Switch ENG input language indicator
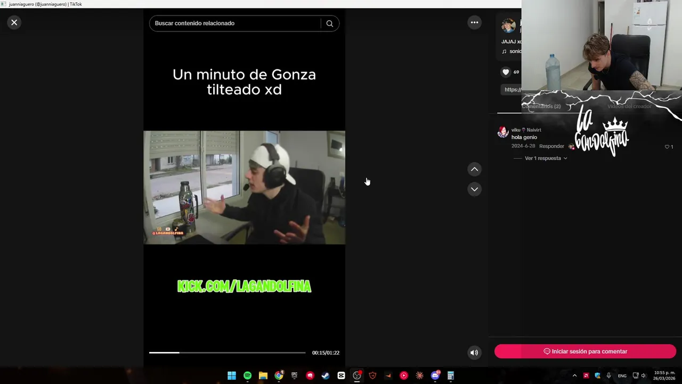Image resolution: width=682 pixels, height=384 pixels. [x=622, y=375]
